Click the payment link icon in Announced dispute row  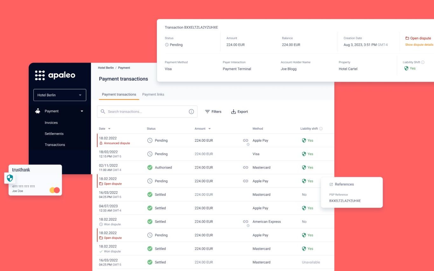[x=246, y=140]
